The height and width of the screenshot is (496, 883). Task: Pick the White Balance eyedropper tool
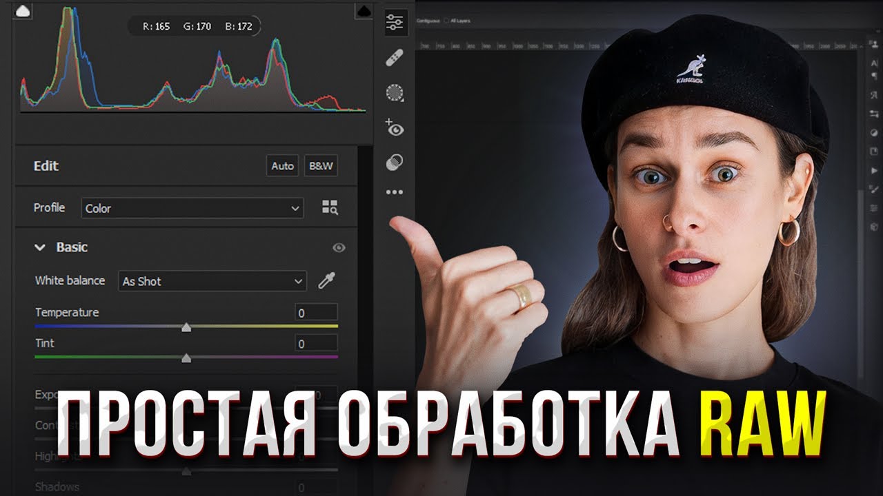(326, 281)
